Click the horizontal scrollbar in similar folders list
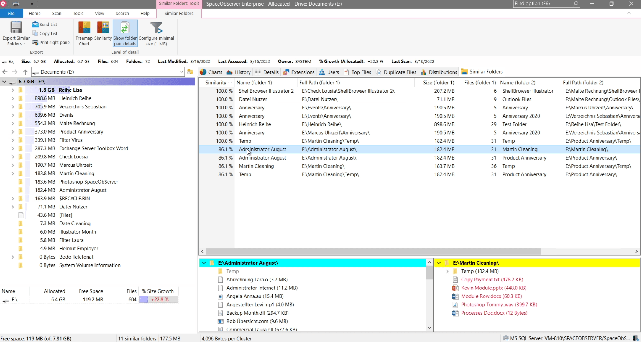 (x=373, y=251)
